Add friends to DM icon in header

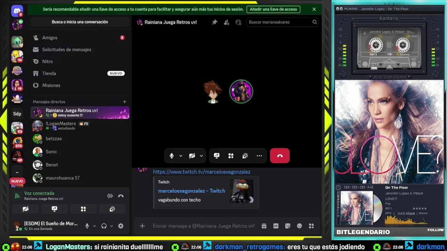tap(227, 22)
